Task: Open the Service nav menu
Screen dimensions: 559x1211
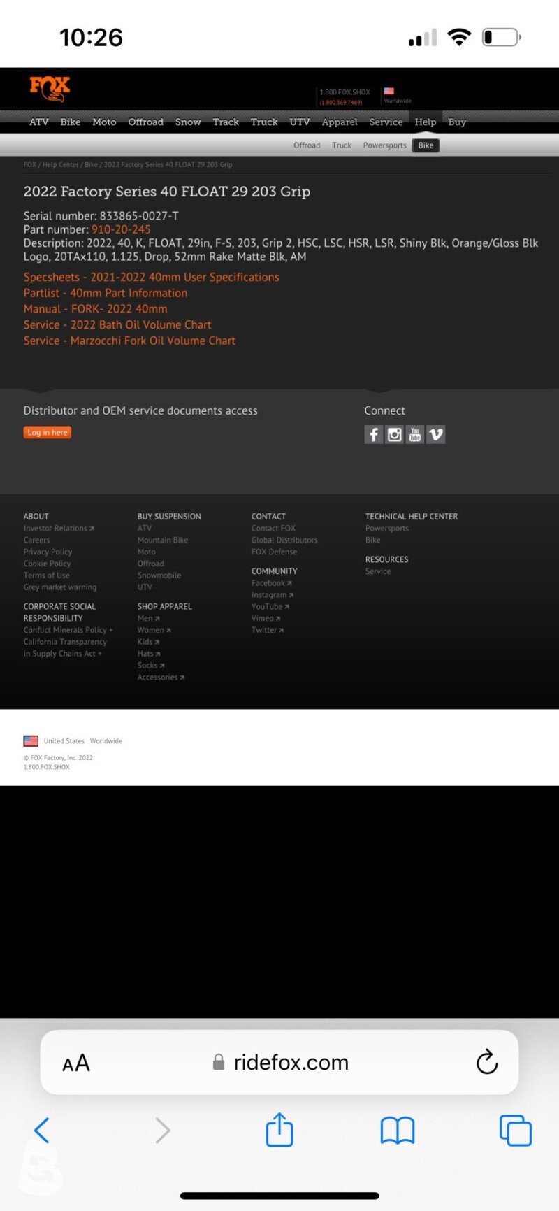Action: (386, 122)
